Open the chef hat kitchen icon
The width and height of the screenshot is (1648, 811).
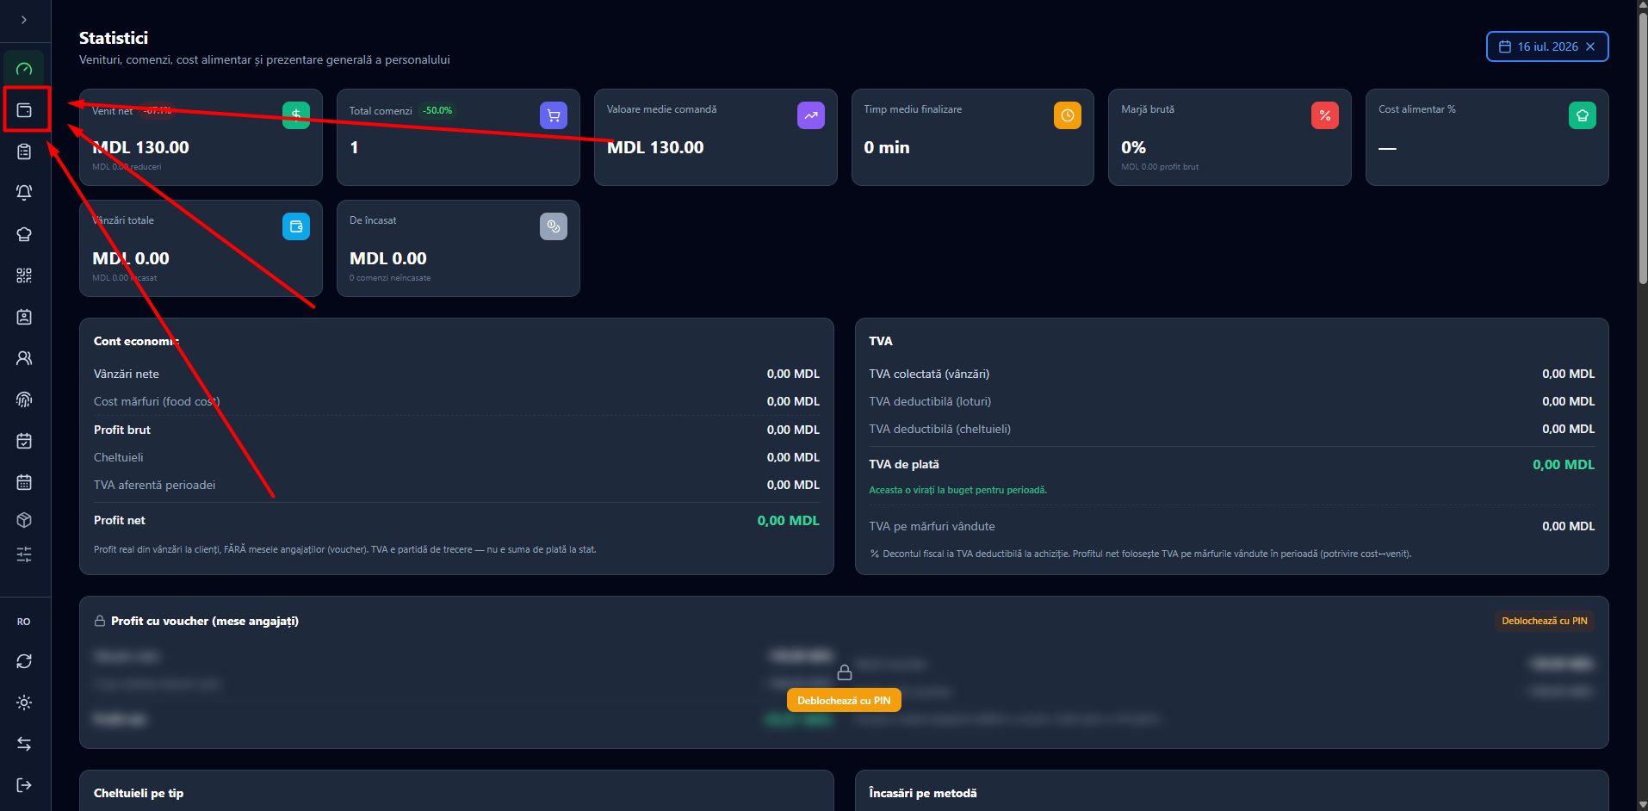[24, 234]
